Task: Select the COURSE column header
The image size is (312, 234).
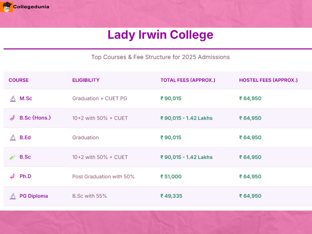Action: tap(19, 80)
